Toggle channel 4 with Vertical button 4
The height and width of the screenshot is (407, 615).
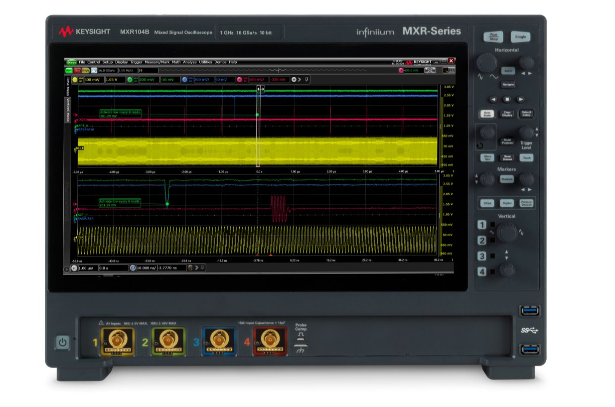pos(481,272)
